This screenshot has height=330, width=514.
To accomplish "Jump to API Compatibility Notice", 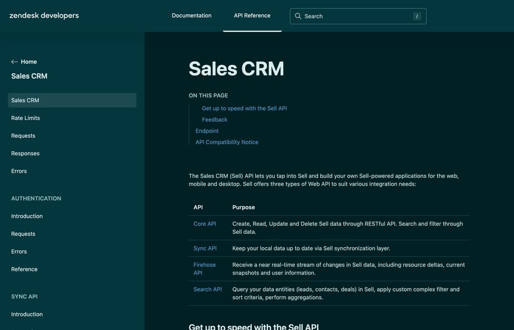I will coord(227,142).
